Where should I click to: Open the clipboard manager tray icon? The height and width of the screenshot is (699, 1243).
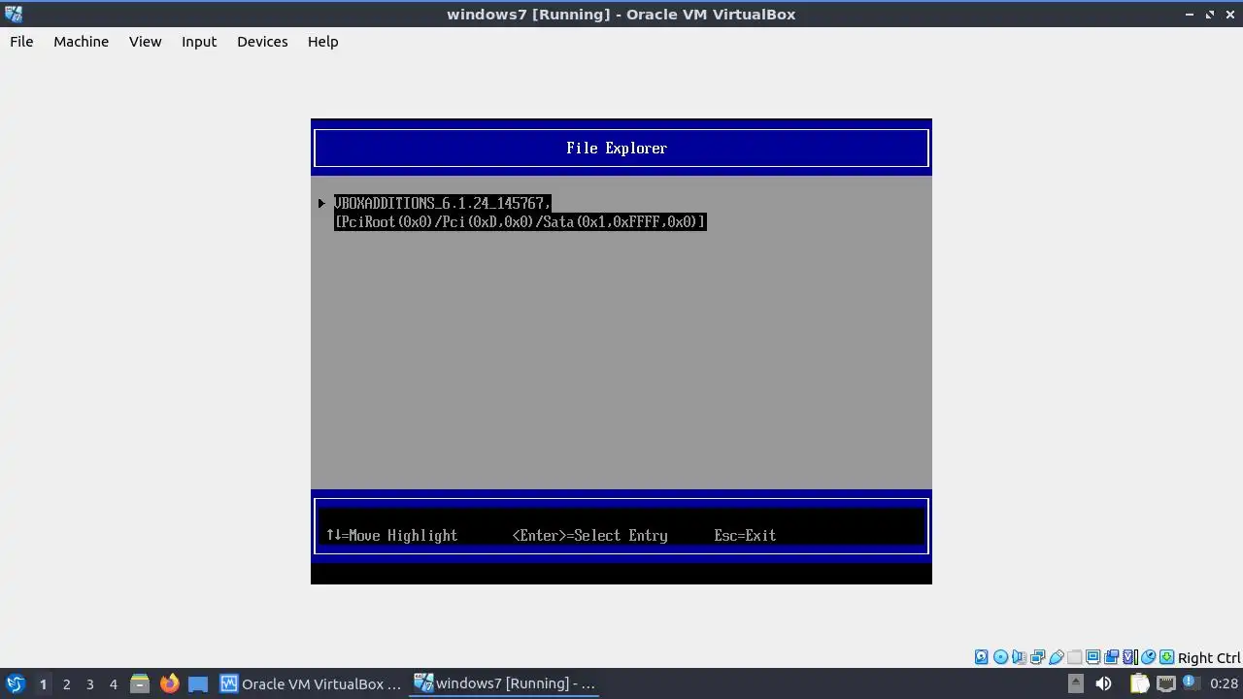tap(1139, 683)
